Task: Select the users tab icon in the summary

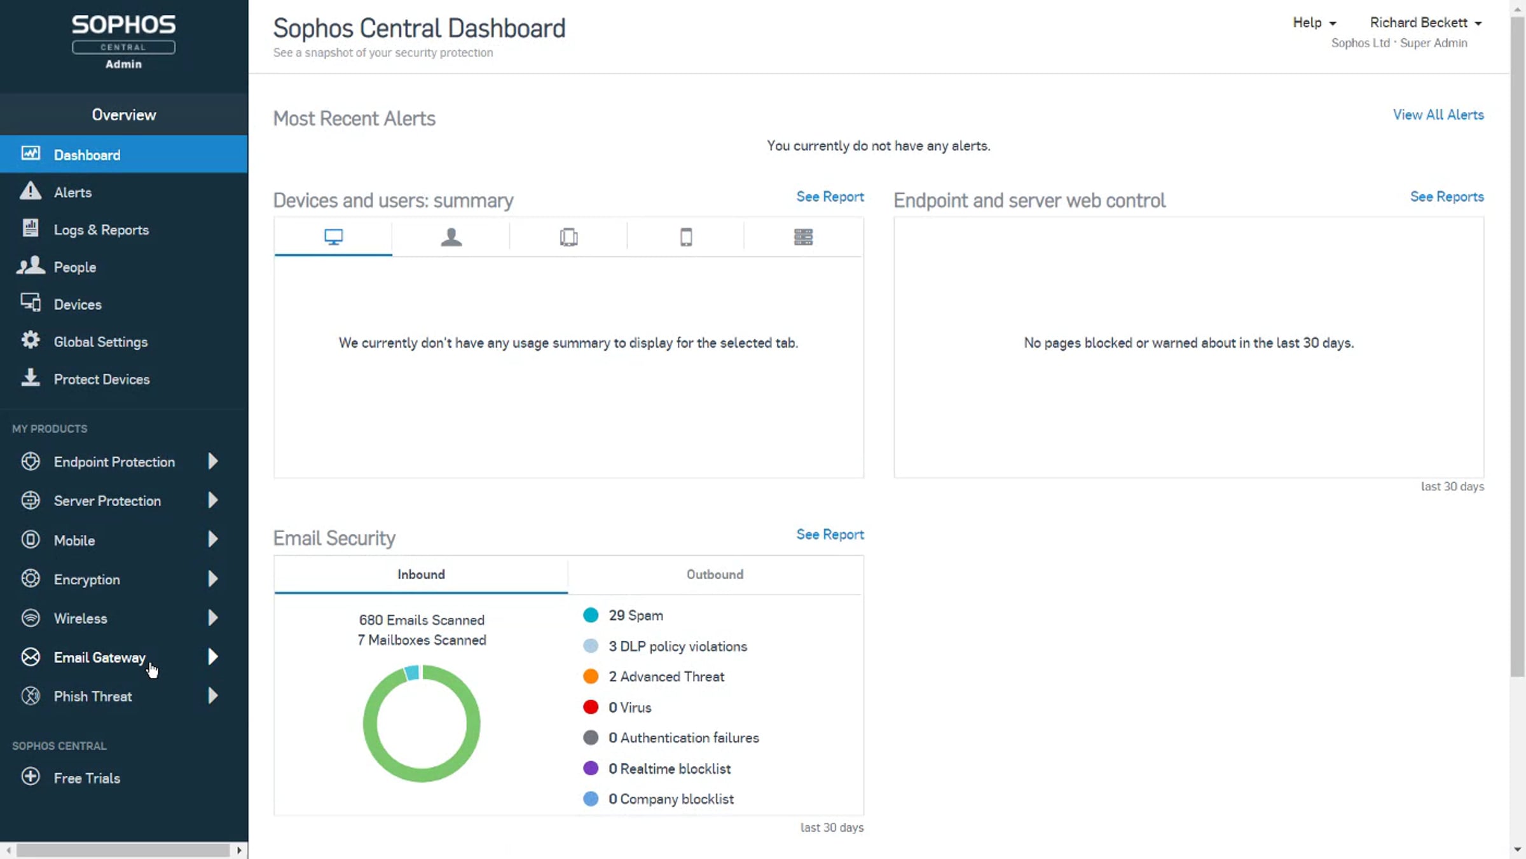Action: (451, 237)
